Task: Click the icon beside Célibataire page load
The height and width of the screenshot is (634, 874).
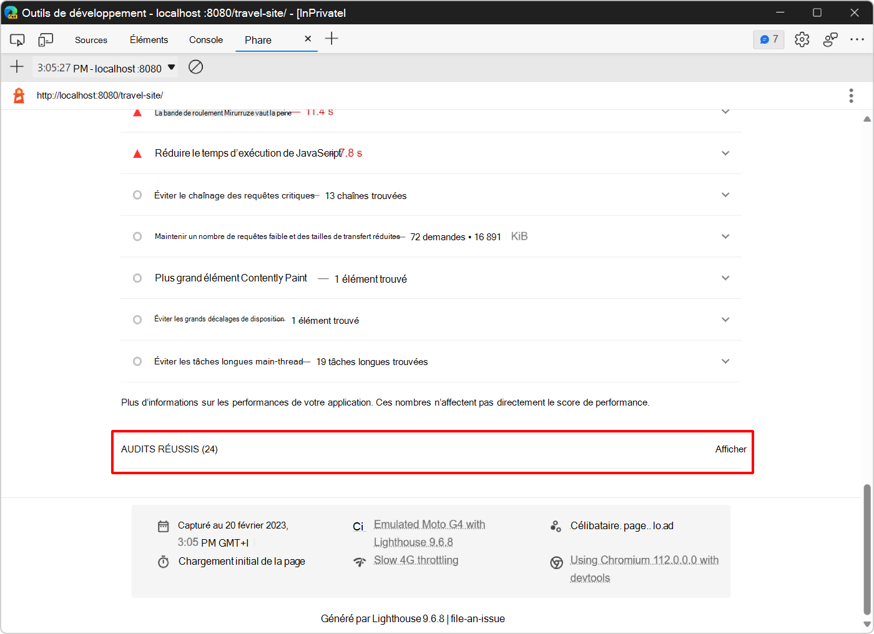Action: 556,526
